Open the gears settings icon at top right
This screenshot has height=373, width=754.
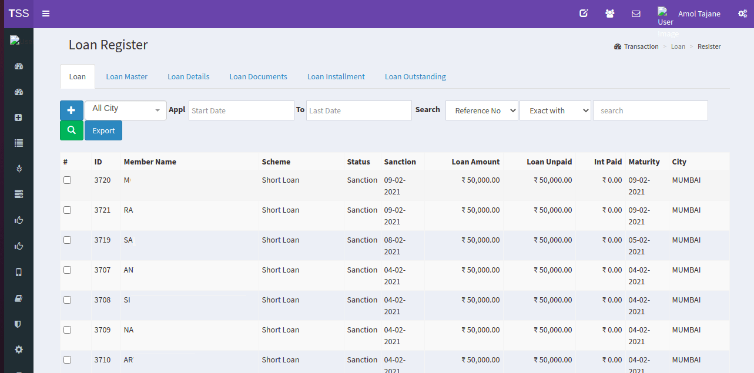tap(742, 14)
